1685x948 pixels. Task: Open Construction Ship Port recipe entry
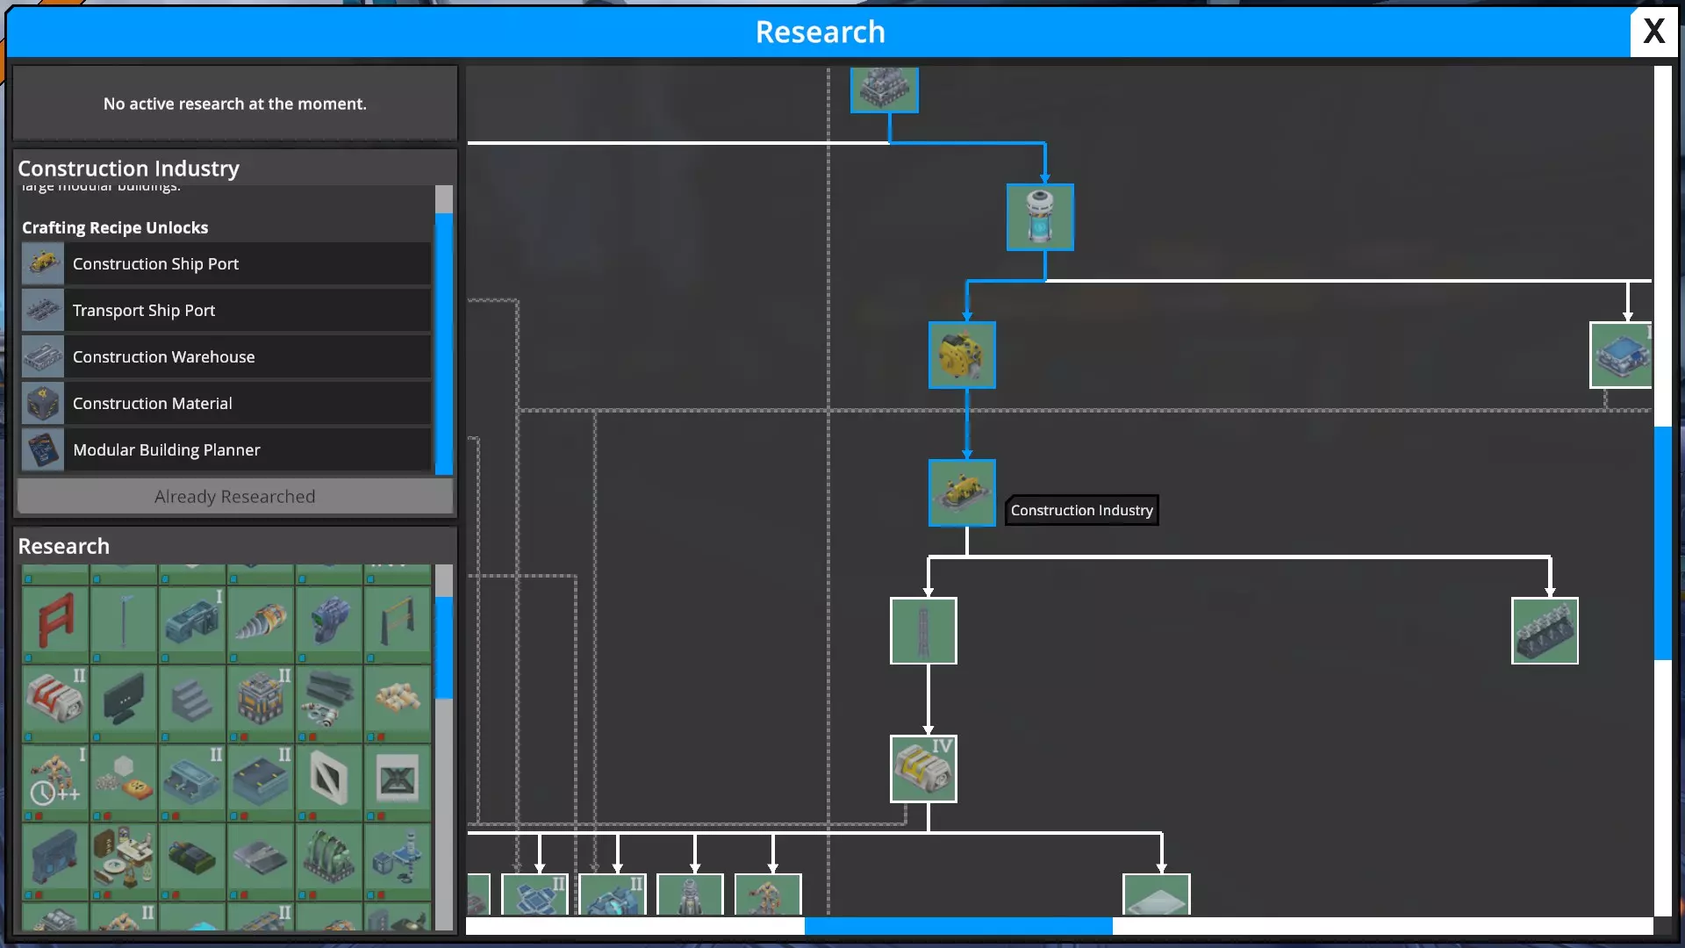(226, 263)
